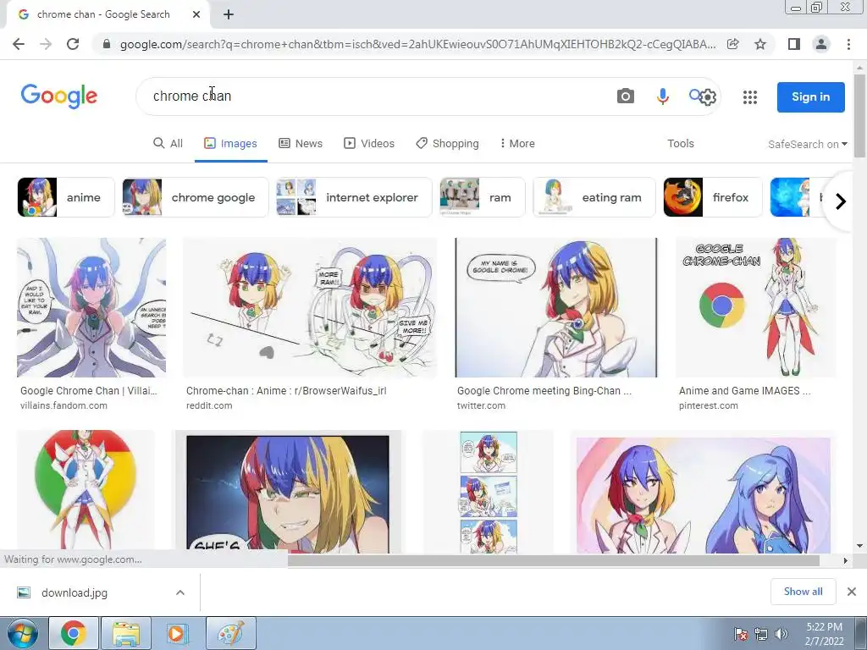Click the Anime and Game IMAGES title
Image resolution: width=867 pixels, height=650 pixels.
[x=745, y=391]
